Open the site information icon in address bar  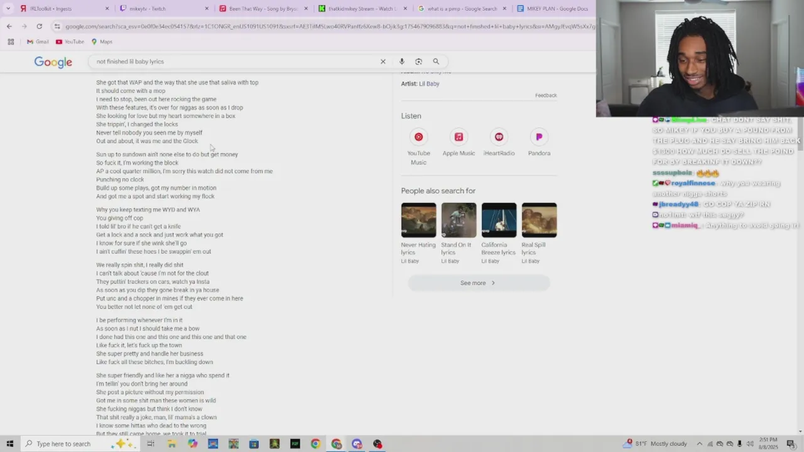point(57,26)
